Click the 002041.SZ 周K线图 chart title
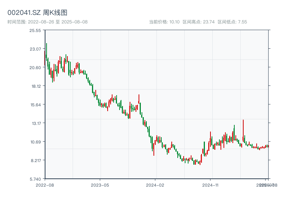The height and width of the screenshot is (223, 298). pyautogui.click(x=37, y=13)
